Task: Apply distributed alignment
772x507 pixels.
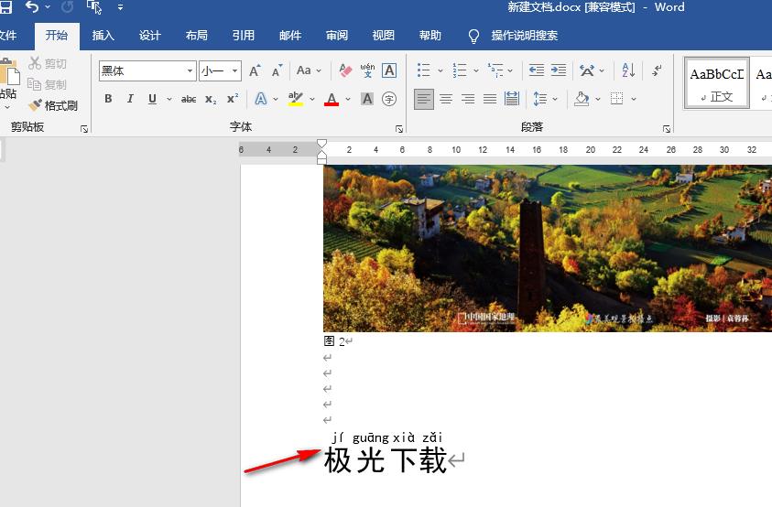Action: (512, 99)
